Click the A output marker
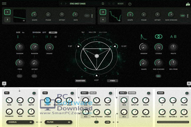191x127 pixels. click(4, 83)
